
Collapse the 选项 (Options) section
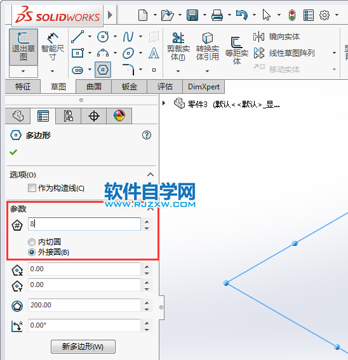tap(151, 175)
